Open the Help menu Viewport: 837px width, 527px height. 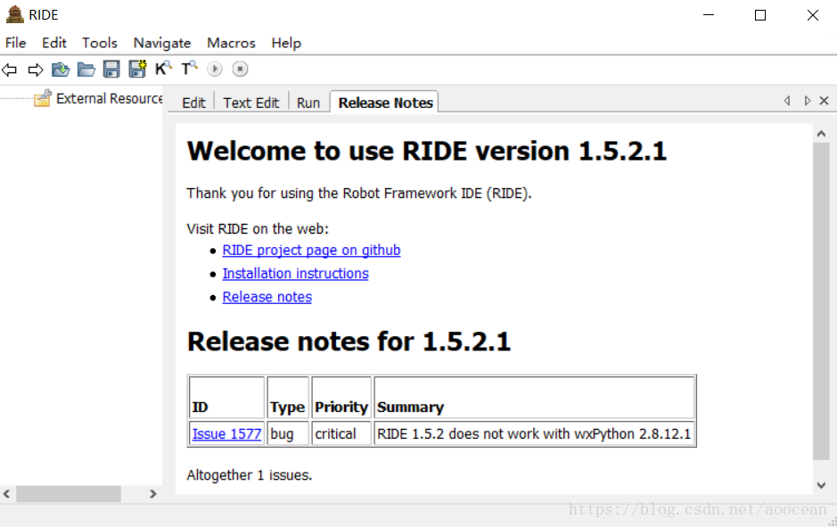[286, 43]
